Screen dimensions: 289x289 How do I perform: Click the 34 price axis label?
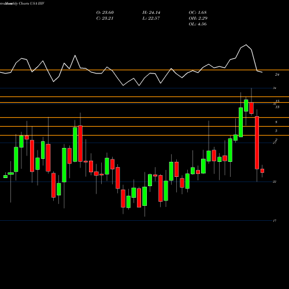pos(275,88)
